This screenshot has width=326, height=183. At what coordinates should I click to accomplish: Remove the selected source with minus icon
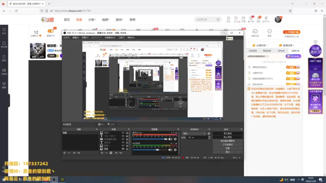pyautogui.click(x=106, y=153)
